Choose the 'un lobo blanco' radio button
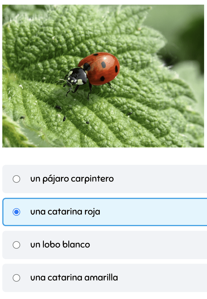Viewport: 207px width, 299px height. pyautogui.click(x=16, y=245)
